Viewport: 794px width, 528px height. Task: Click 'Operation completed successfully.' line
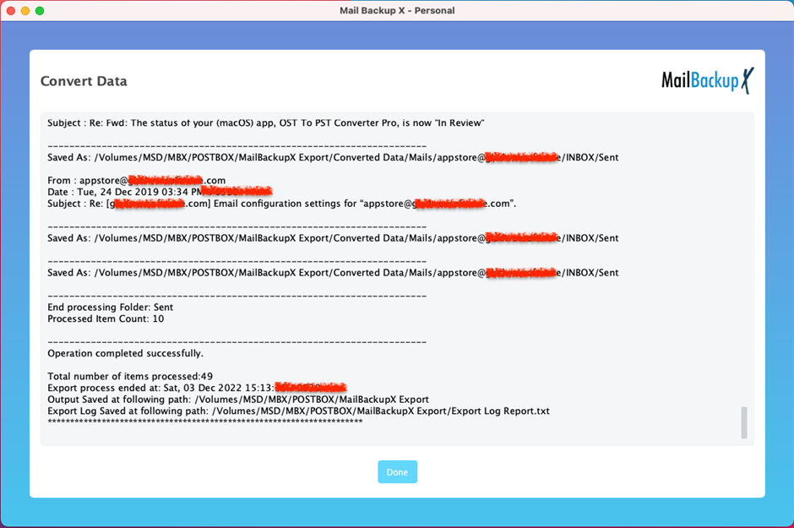(x=125, y=353)
